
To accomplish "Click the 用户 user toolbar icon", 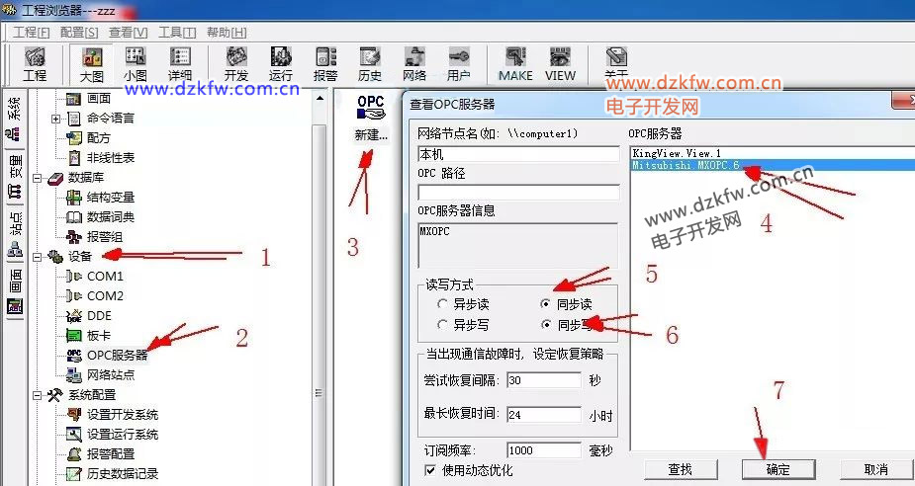I will [459, 63].
